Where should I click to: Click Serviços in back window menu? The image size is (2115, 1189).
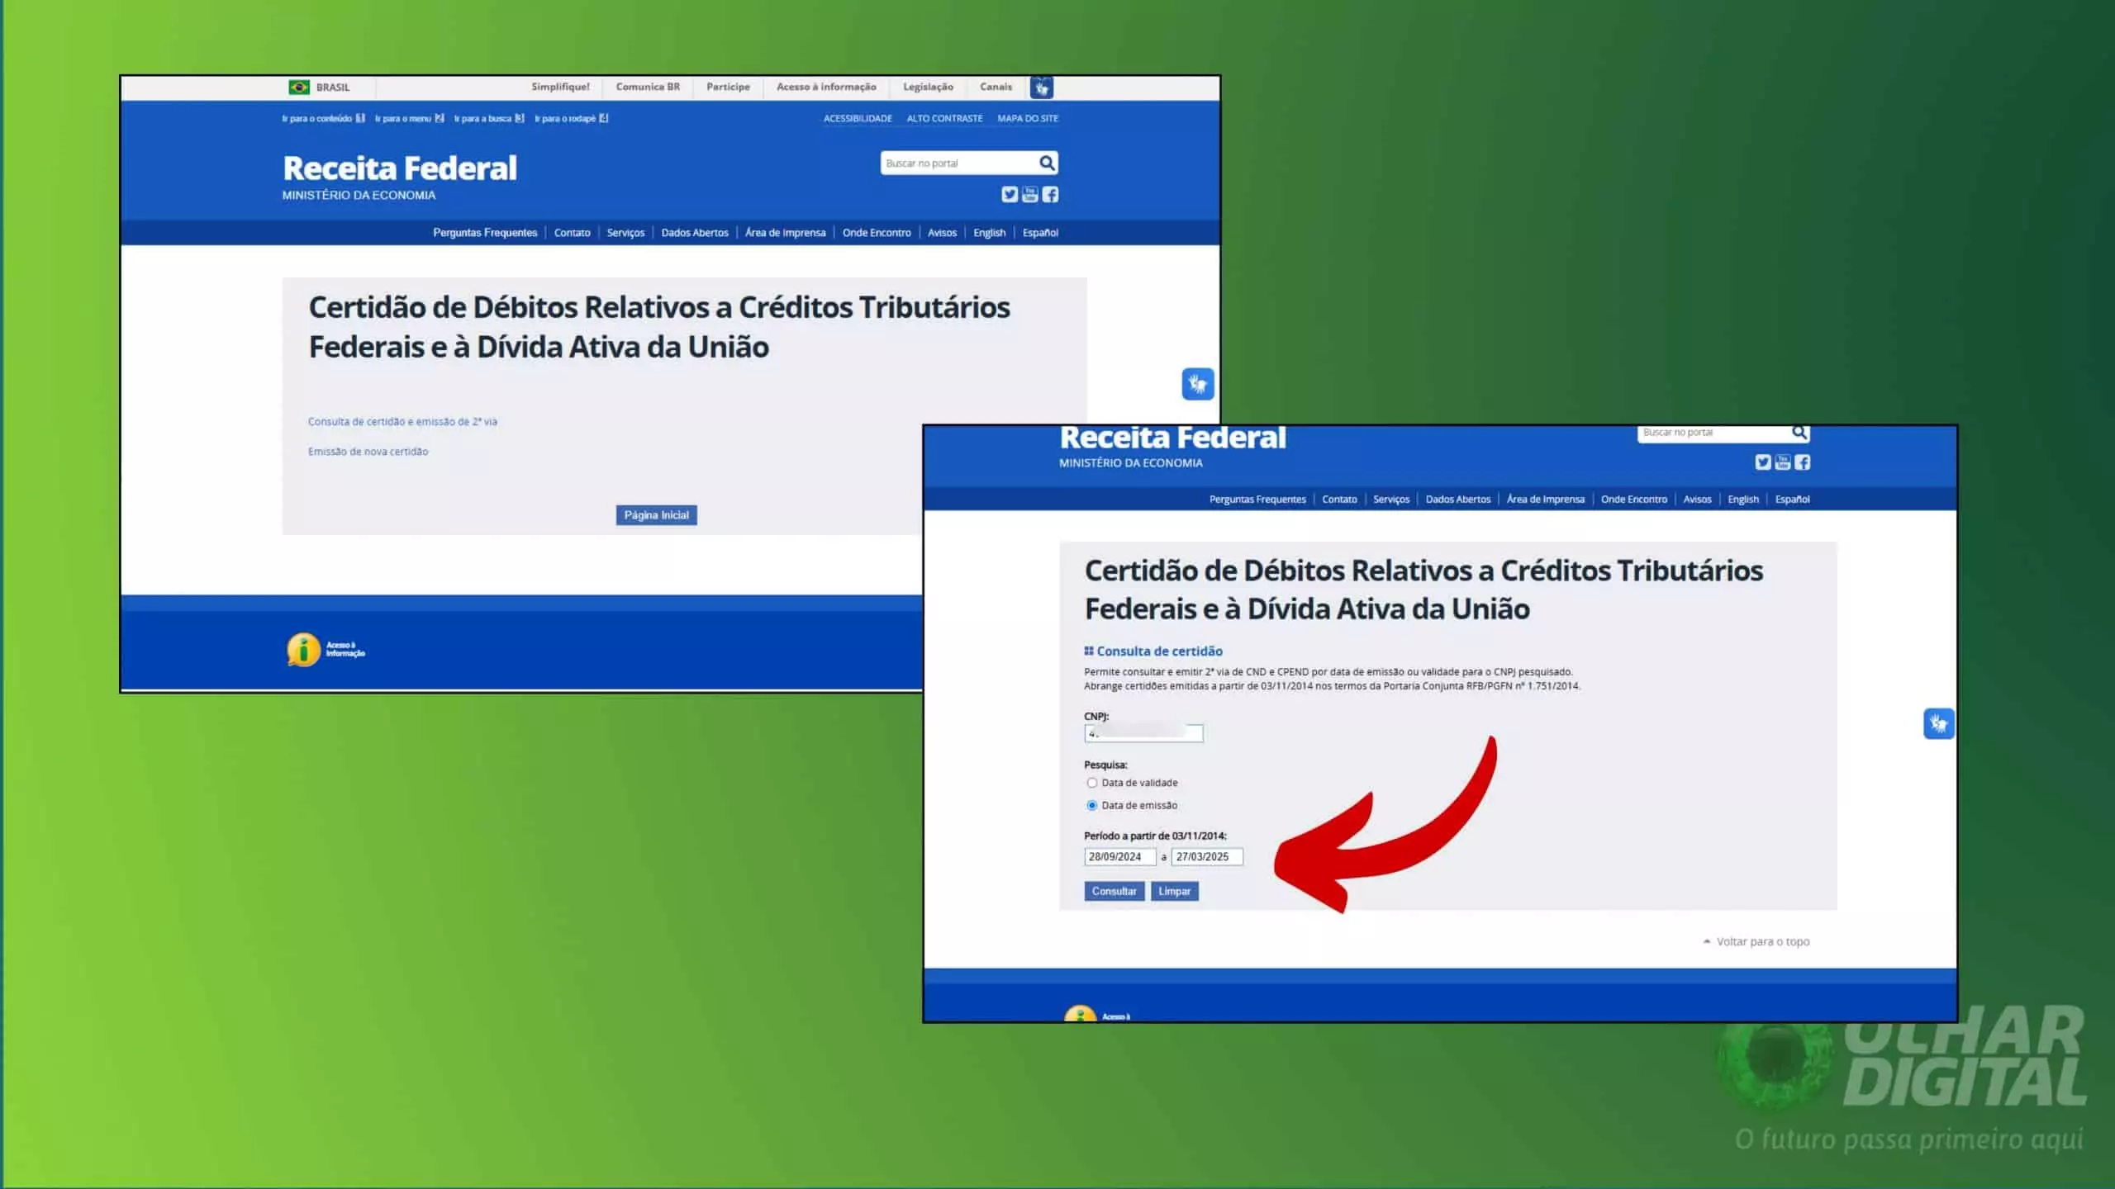tap(625, 233)
